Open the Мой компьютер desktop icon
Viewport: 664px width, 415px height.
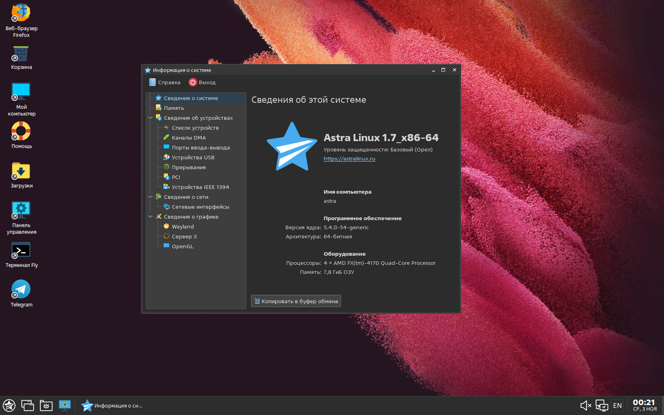coord(21,91)
